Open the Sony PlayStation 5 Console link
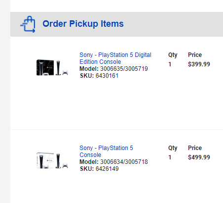This screenshot has width=223, height=203. pyautogui.click(x=106, y=152)
